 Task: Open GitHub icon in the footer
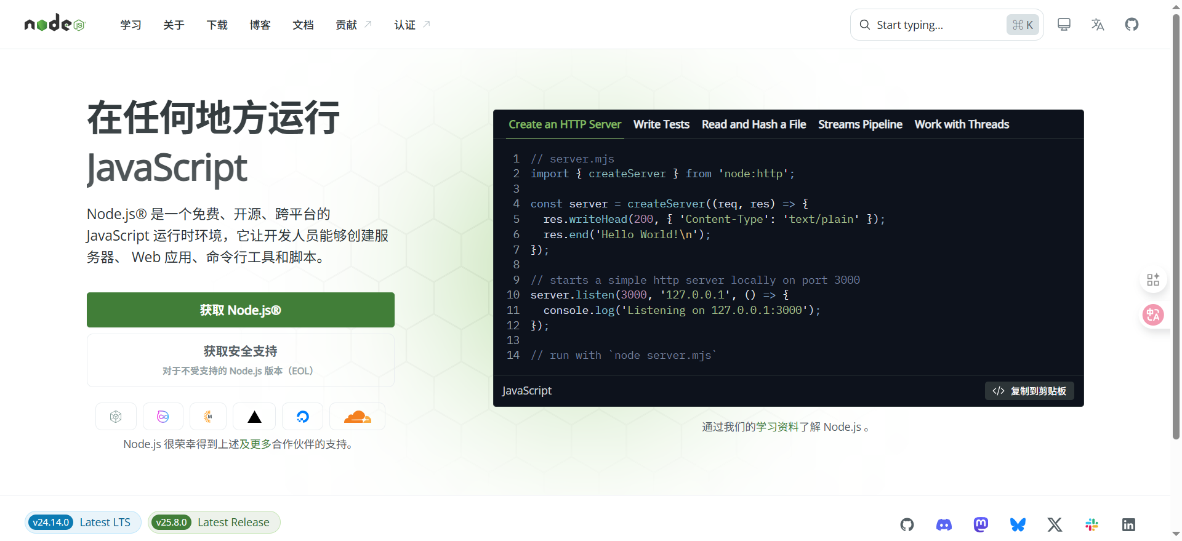coord(907,524)
